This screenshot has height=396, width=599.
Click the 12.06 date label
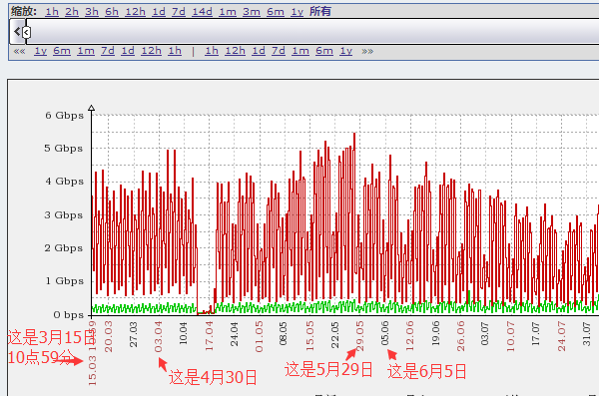(x=410, y=336)
